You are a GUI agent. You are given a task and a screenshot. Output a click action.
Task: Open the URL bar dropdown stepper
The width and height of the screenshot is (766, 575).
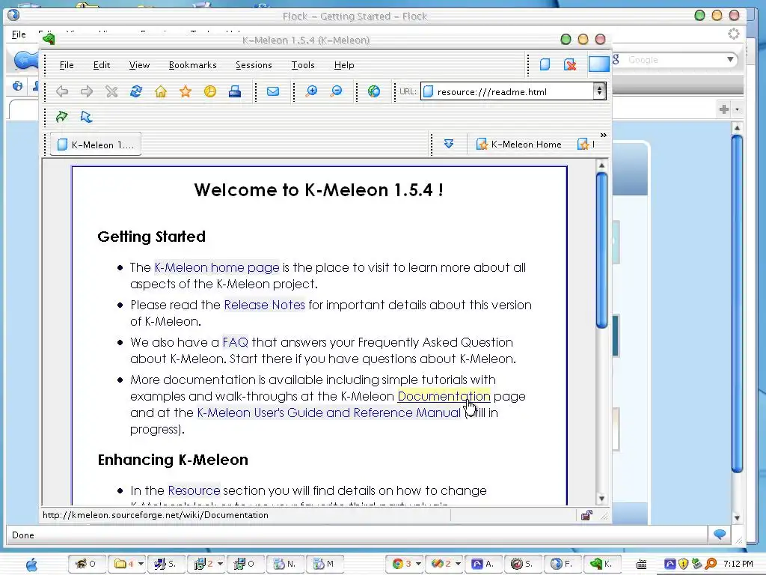coord(599,91)
